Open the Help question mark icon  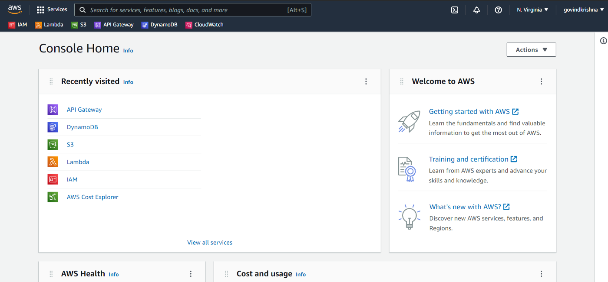coord(498,10)
